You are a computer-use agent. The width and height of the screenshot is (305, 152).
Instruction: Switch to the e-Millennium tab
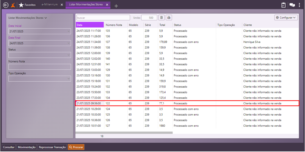pos(50,5)
